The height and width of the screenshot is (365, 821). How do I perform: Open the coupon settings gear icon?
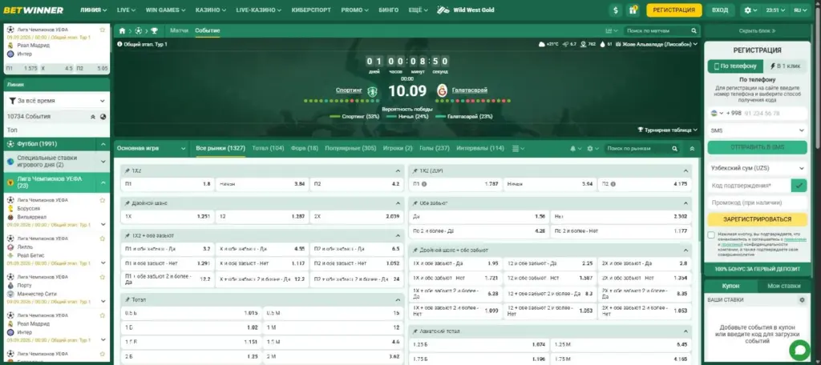(x=802, y=300)
